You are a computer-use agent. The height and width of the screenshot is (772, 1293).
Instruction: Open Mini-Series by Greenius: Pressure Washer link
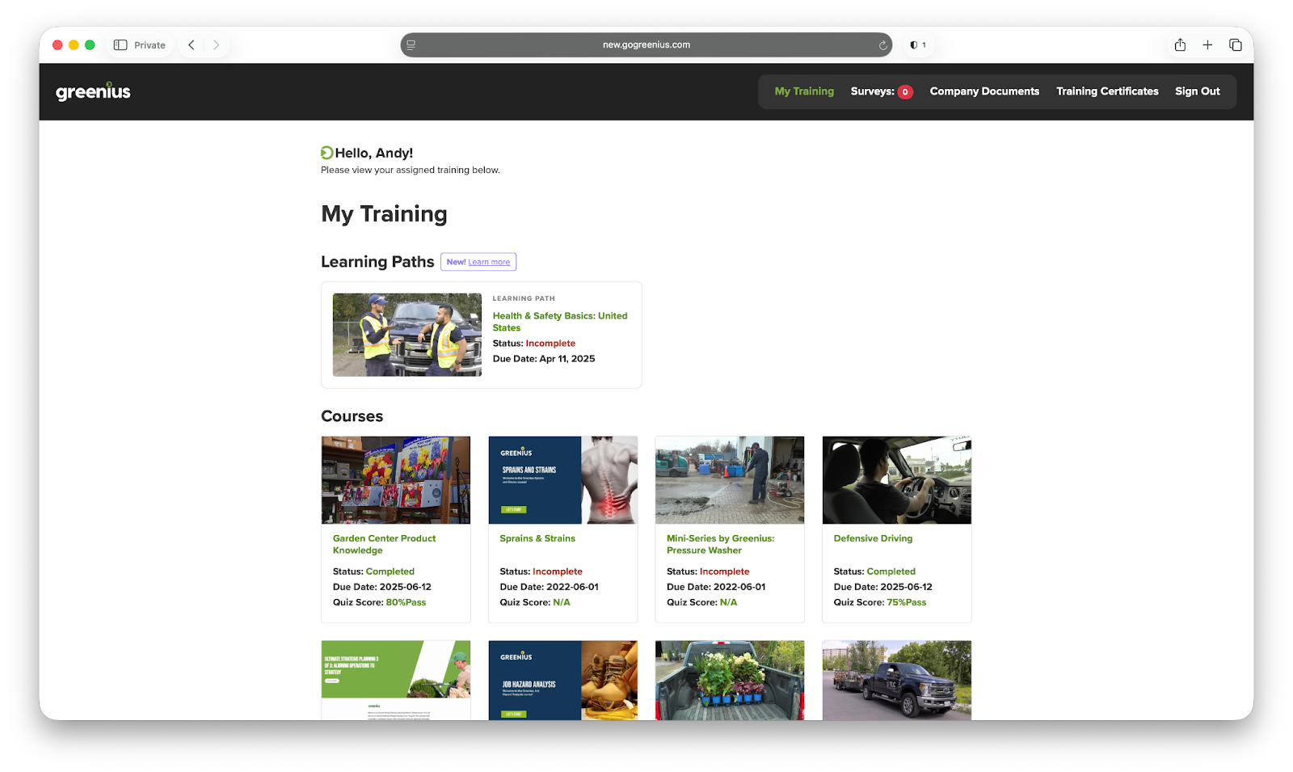pyautogui.click(x=720, y=544)
